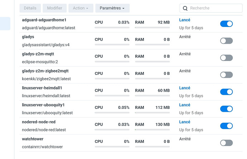Click image name linuxserver/ubooquity:latest

coord(47,113)
